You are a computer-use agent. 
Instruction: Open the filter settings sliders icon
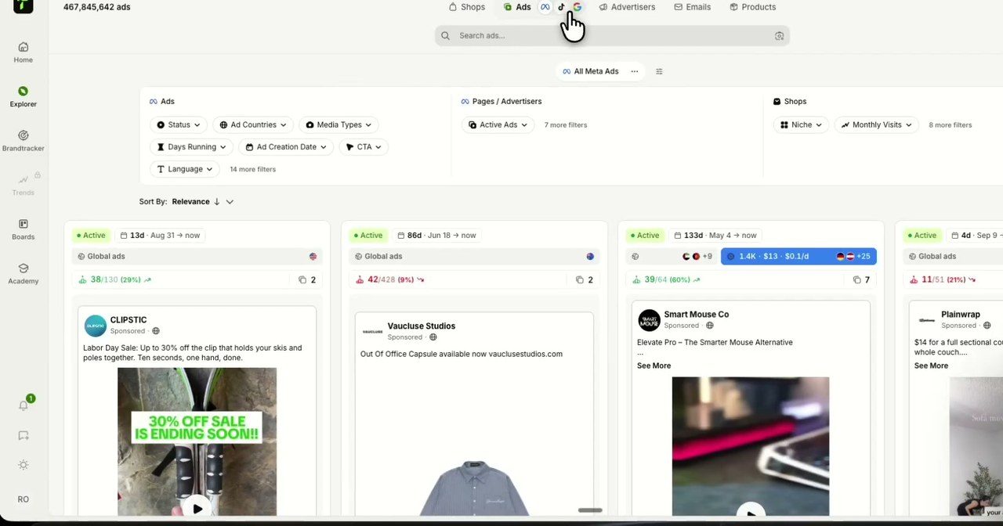coord(659,71)
